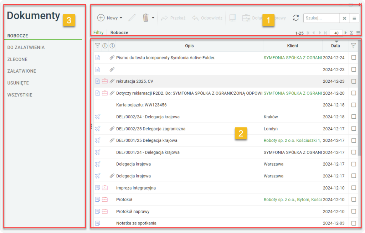Image resolution: width=365 pixels, height=233 pixels.
Task: Click the right funnel select-all header icon
Action: [353, 46]
